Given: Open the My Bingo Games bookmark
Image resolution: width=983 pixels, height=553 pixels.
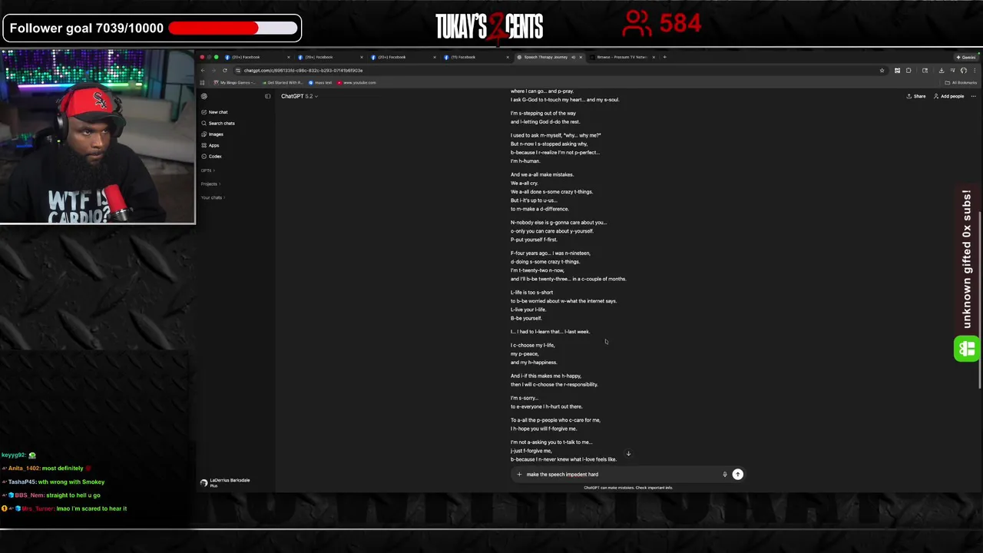Looking at the screenshot, I should (x=233, y=82).
